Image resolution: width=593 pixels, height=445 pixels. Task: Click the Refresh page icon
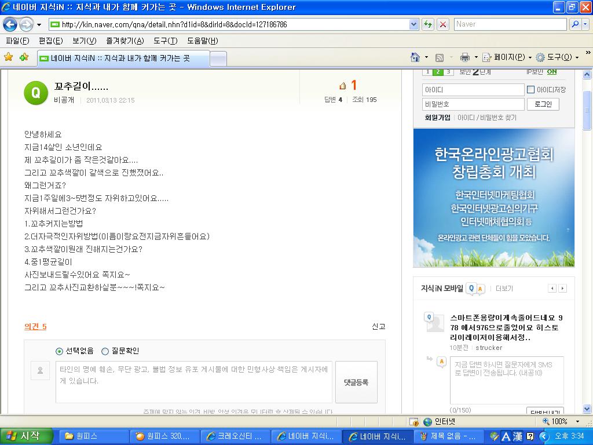tap(428, 24)
